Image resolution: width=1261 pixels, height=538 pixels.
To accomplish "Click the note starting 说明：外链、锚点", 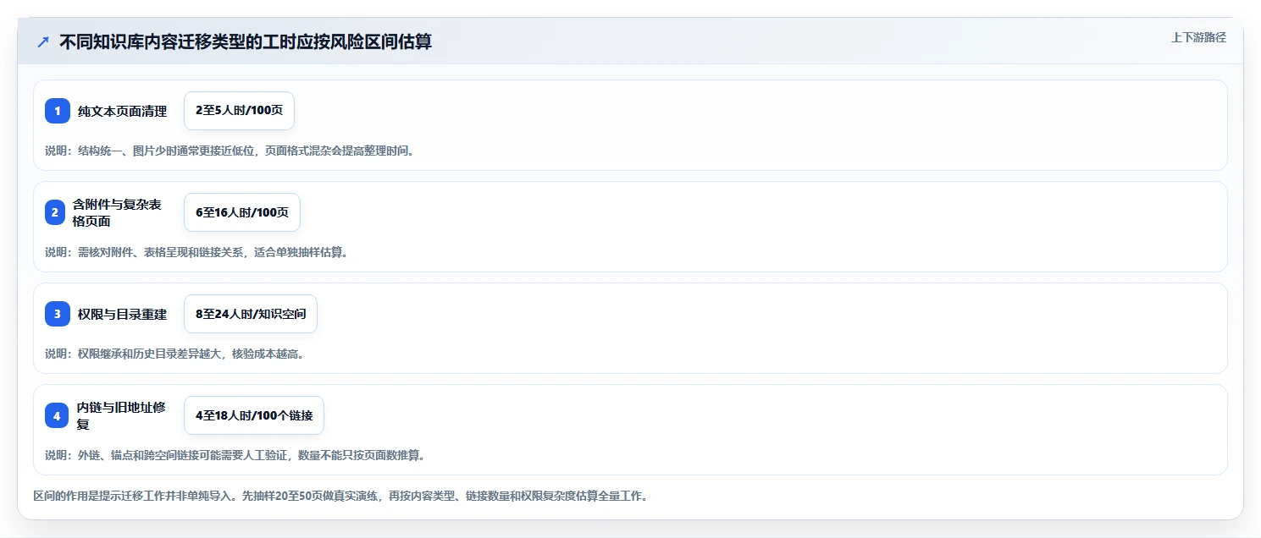I will pos(235,455).
